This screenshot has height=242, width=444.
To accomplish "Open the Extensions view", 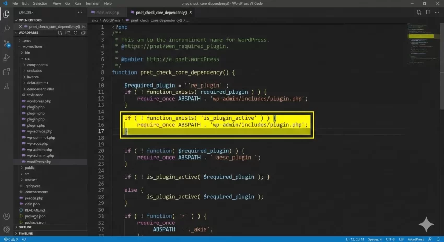I will pos(6,72).
